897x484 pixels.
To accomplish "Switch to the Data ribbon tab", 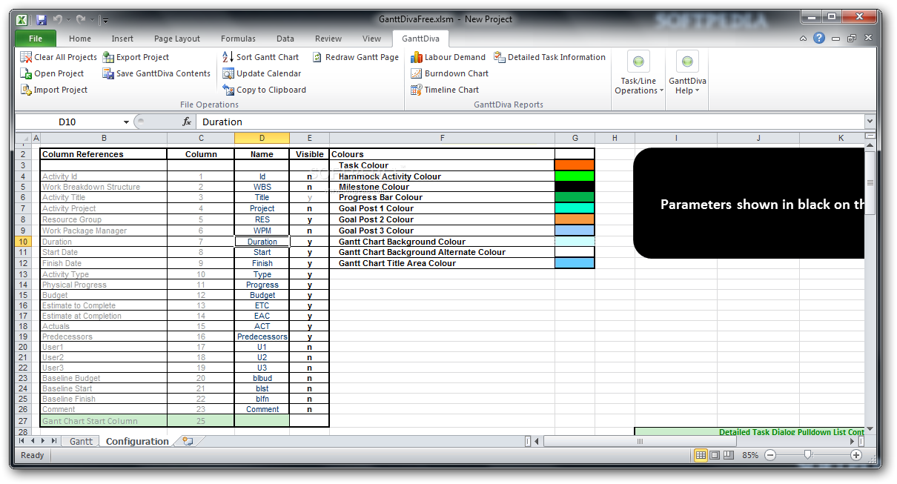I will click(x=285, y=39).
